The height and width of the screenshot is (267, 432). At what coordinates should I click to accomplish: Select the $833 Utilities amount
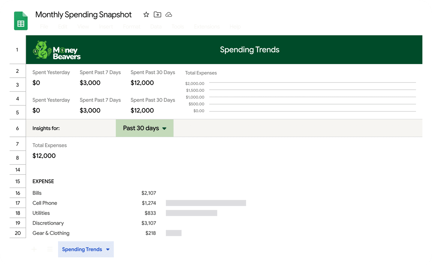coord(150,213)
